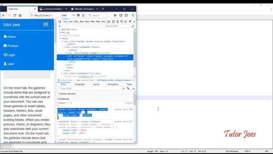Click the Home link in the navbar
The width and height of the screenshot is (273, 154).
[x=9, y=37]
